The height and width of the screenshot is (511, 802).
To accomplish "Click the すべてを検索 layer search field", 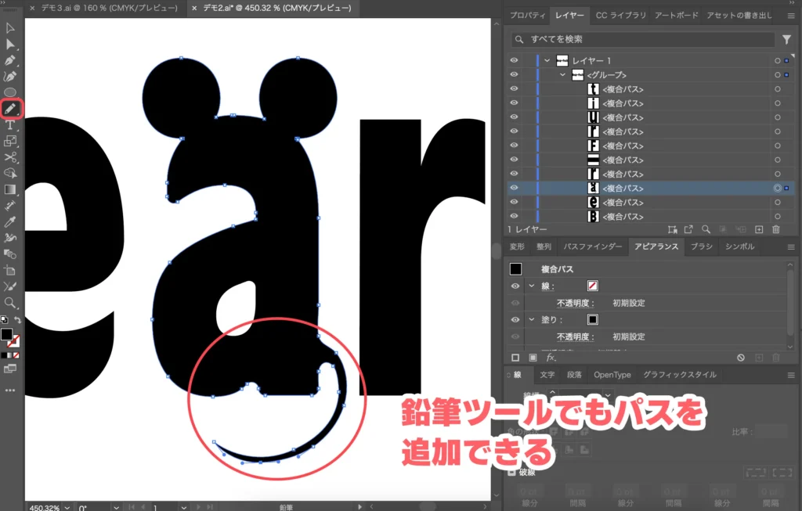I will [642, 39].
